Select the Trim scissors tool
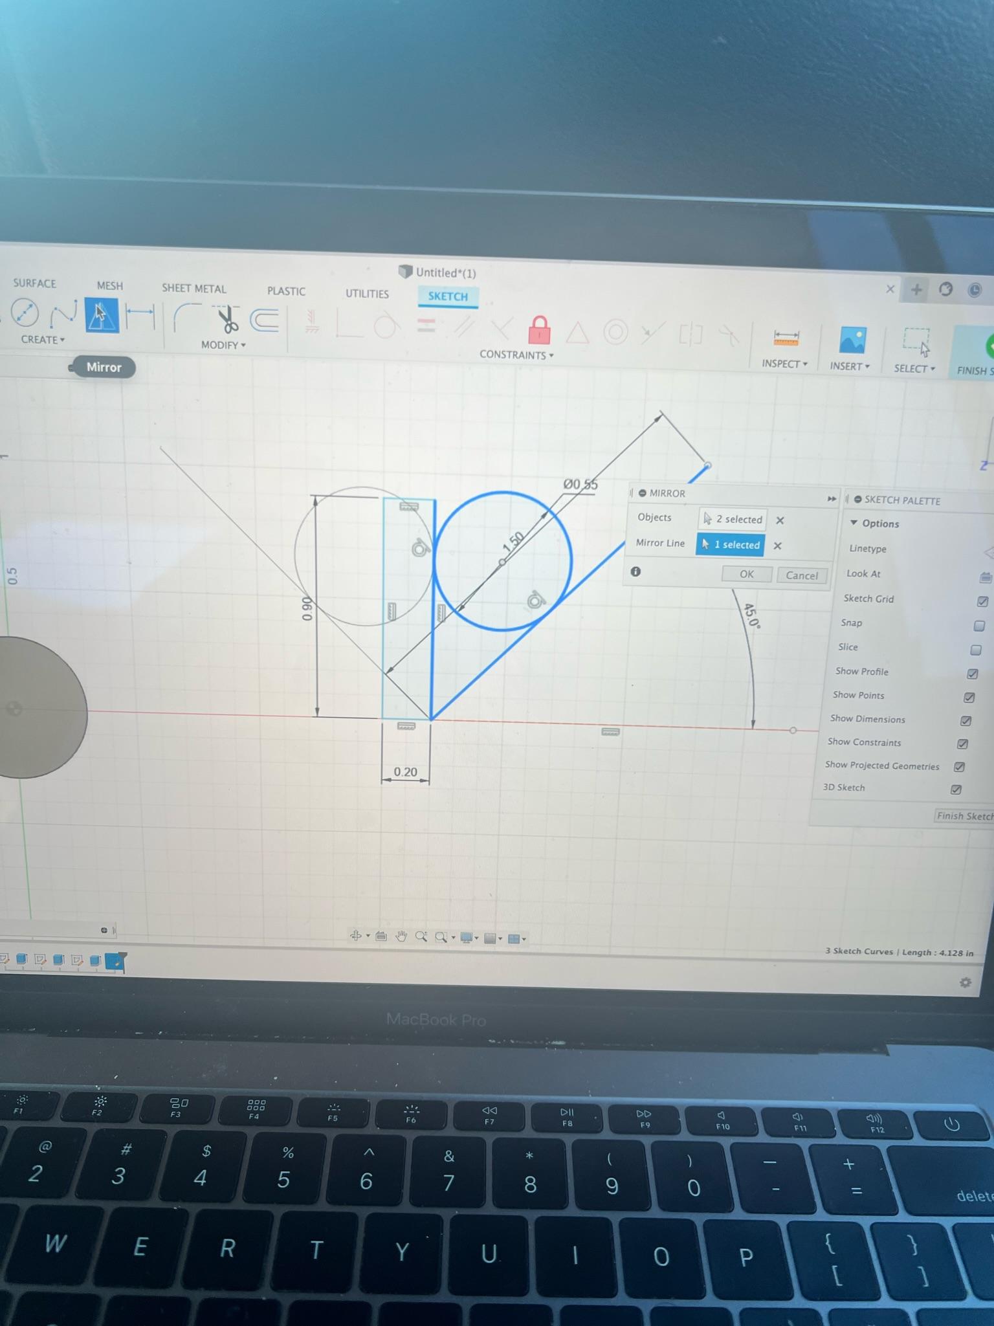 tap(226, 320)
